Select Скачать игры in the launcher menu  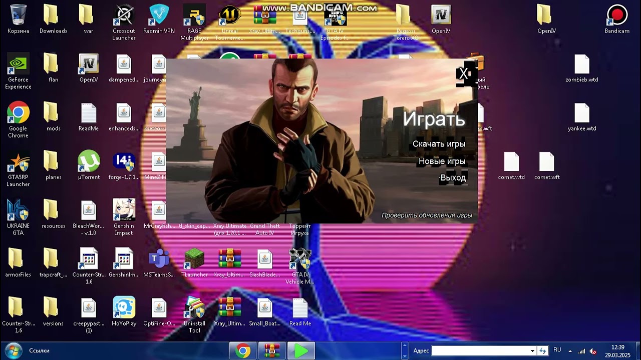[439, 144]
